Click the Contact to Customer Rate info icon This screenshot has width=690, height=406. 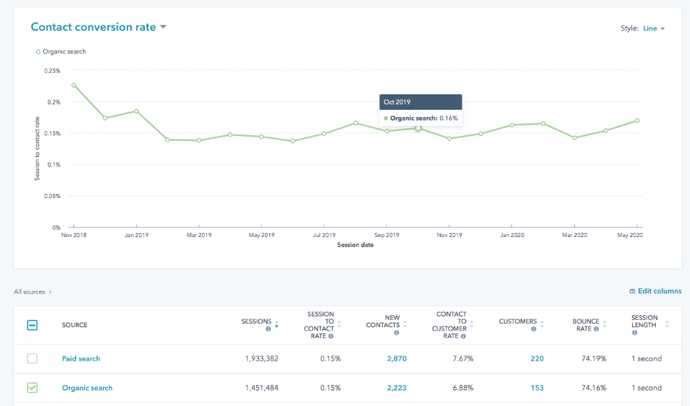[x=464, y=336]
